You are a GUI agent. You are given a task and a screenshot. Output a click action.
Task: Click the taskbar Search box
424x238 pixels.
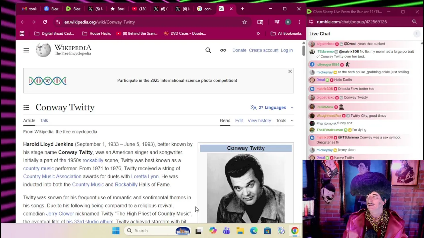coord(158,231)
